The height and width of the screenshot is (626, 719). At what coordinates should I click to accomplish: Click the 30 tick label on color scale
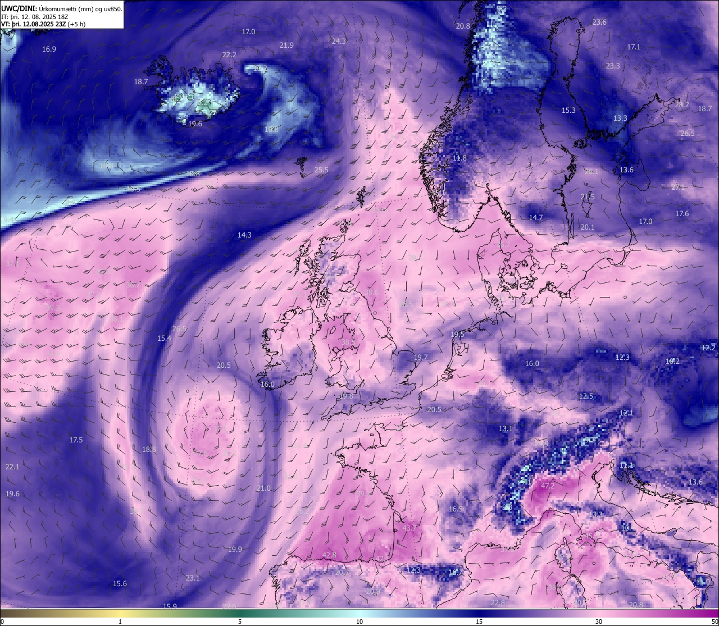pyautogui.click(x=599, y=622)
